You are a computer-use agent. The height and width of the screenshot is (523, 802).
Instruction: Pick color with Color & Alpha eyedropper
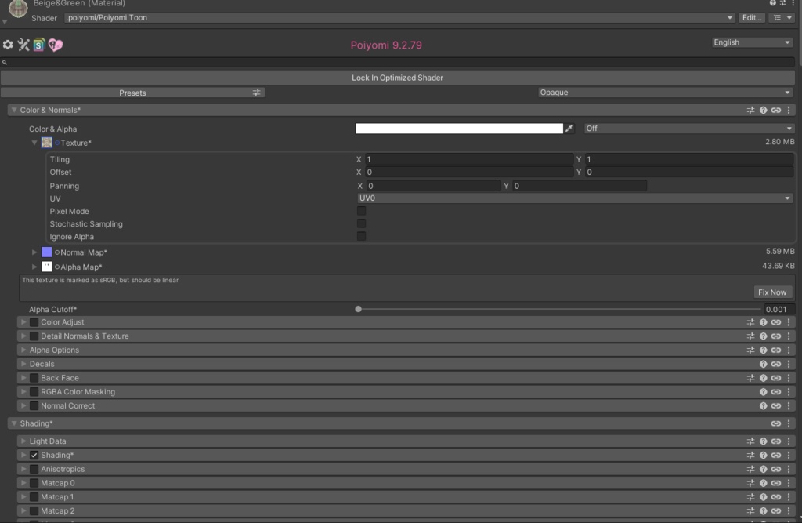point(569,129)
